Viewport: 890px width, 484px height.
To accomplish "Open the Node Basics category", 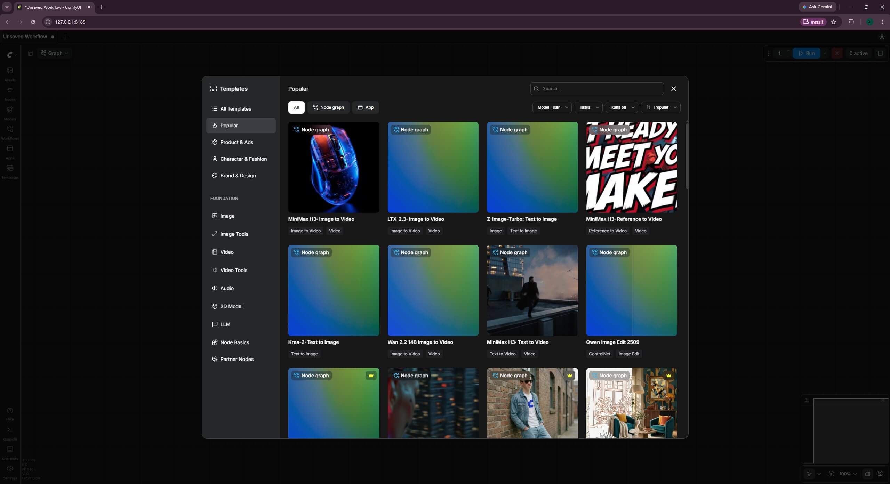I will click(x=241, y=342).
